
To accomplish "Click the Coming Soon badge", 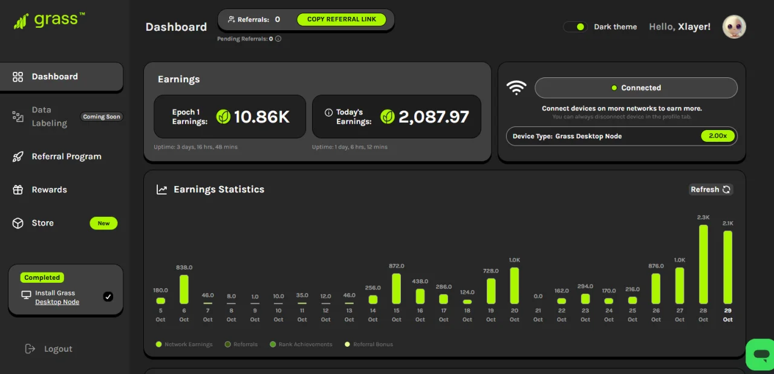I will [102, 117].
